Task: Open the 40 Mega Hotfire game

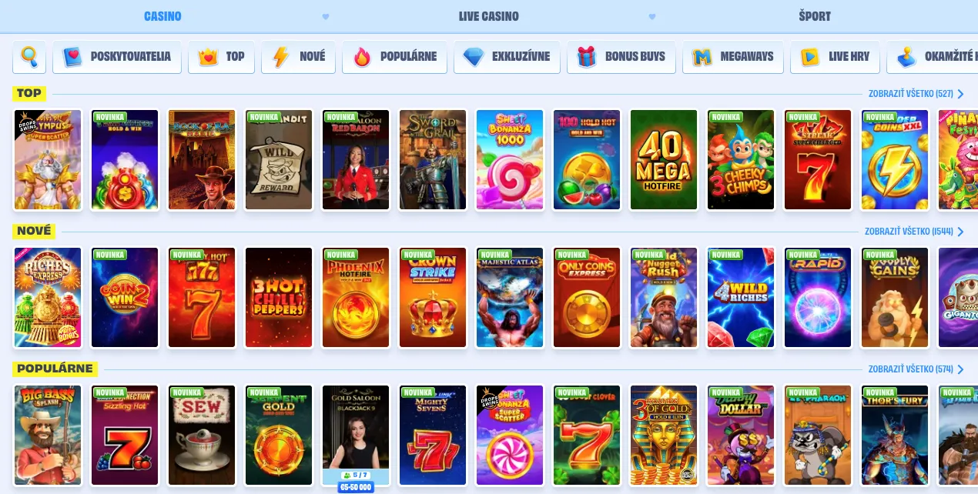Action: pos(664,160)
